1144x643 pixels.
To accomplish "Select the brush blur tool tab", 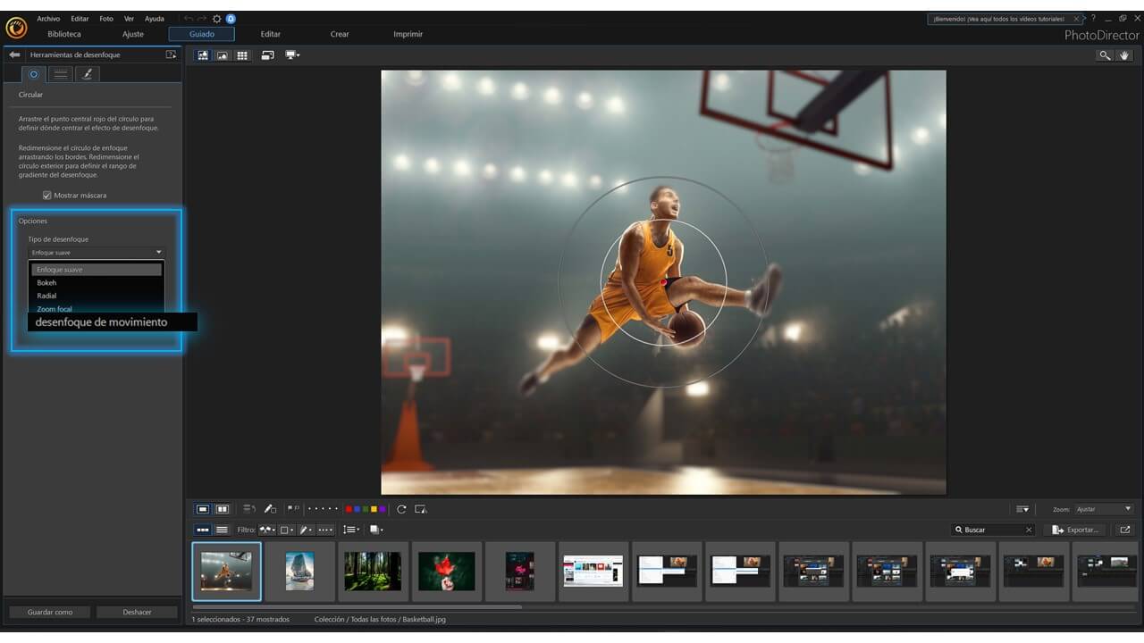I will [87, 74].
